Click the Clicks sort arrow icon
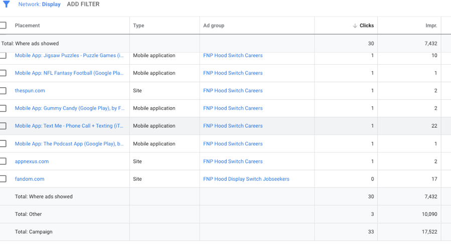 tap(355, 26)
